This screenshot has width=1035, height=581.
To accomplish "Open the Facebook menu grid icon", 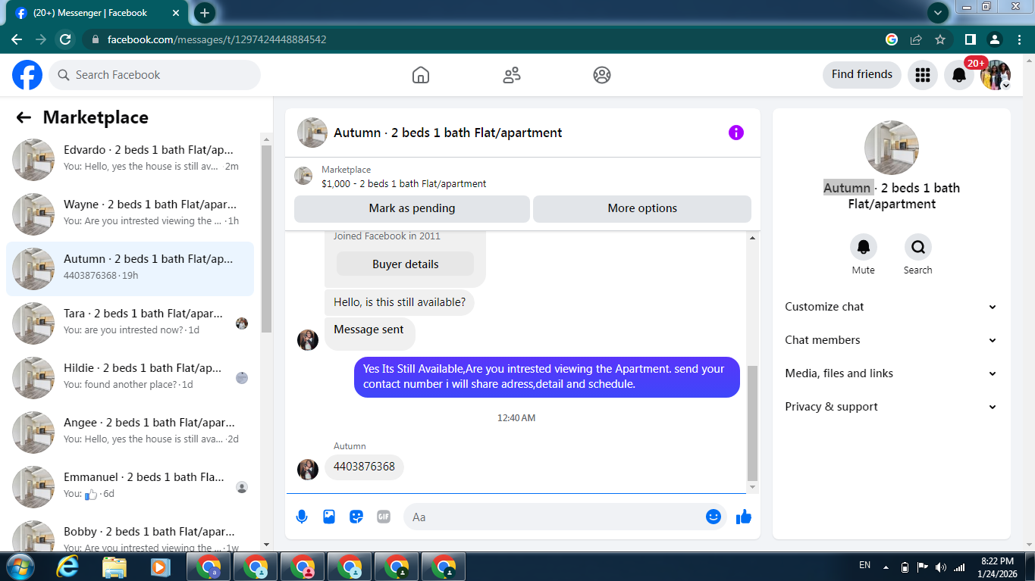I will click(923, 75).
